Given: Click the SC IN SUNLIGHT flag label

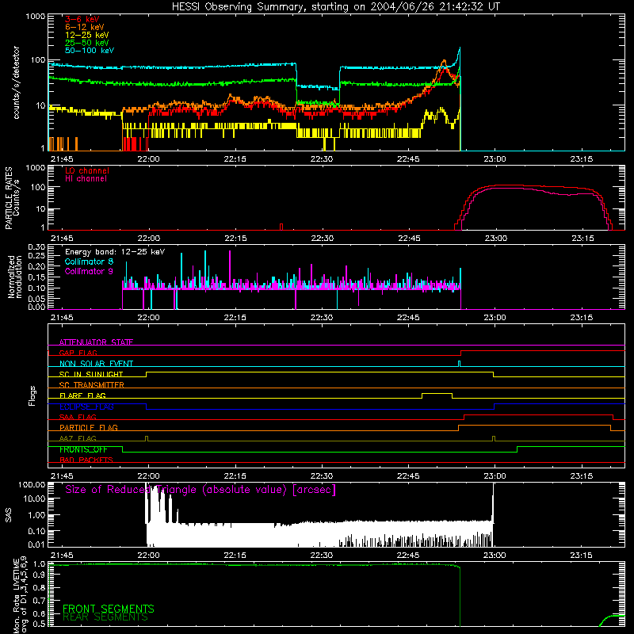Looking at the screenshot, I should pos(91,374).
